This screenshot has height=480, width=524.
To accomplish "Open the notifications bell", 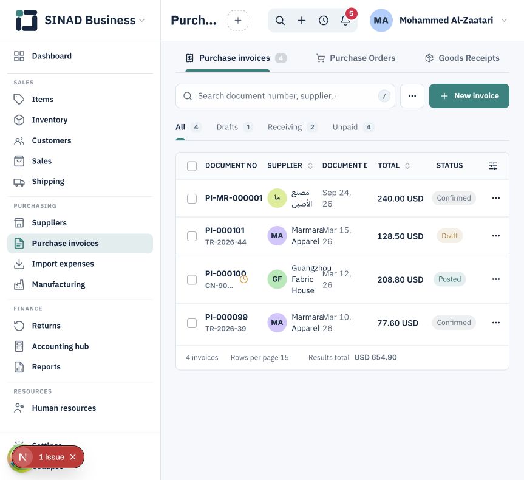I will [x=345, y=21].
